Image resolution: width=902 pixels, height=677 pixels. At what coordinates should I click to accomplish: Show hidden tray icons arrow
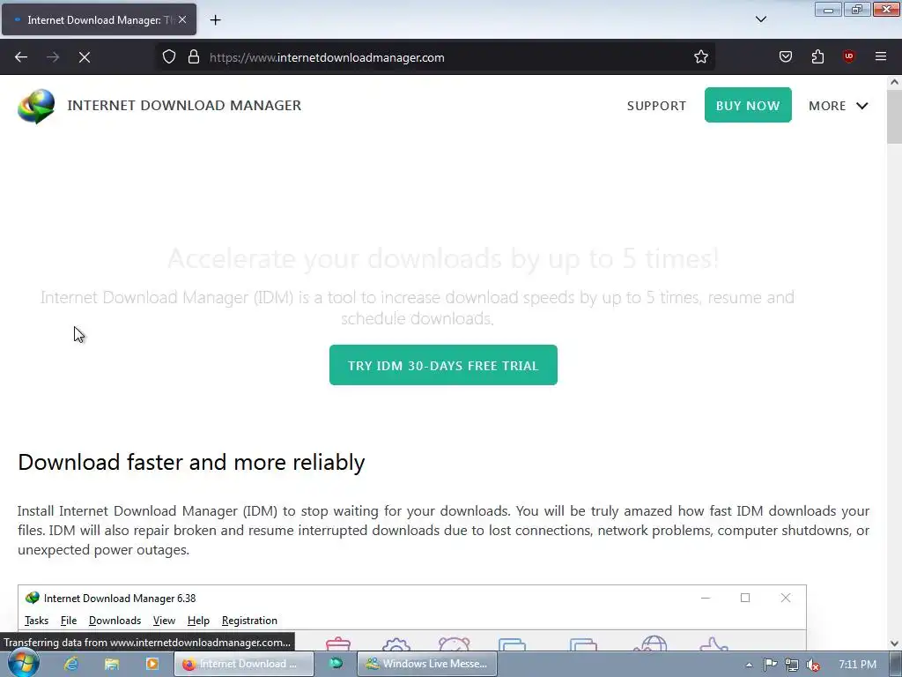point(749,665)
